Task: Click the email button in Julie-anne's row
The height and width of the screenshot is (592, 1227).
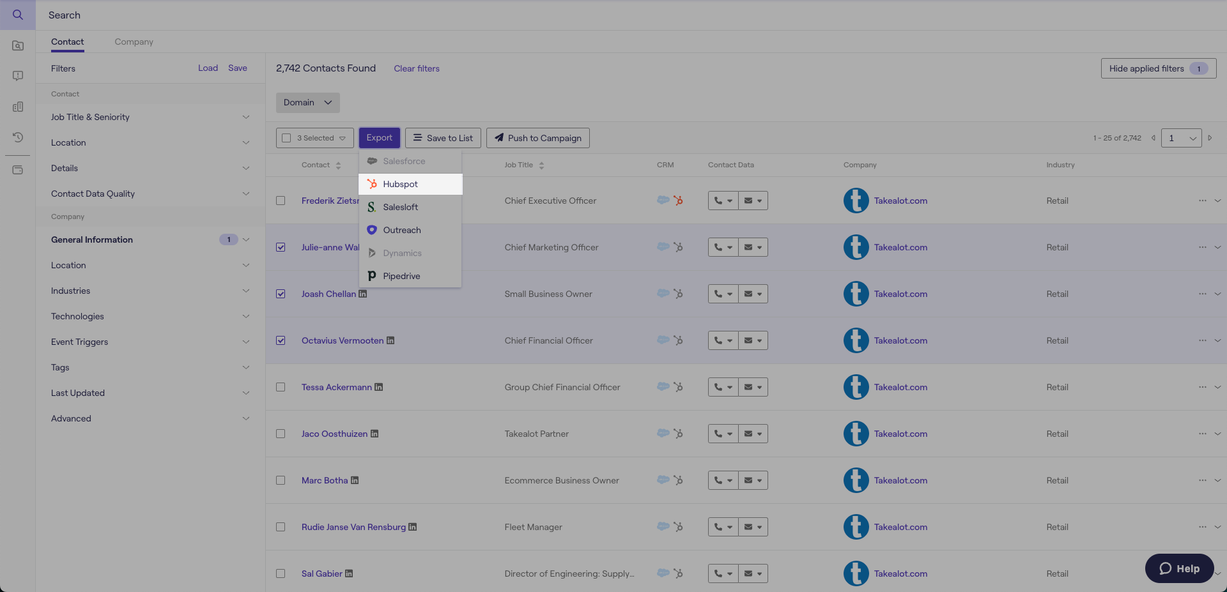Action: click(x=753, y=247)
